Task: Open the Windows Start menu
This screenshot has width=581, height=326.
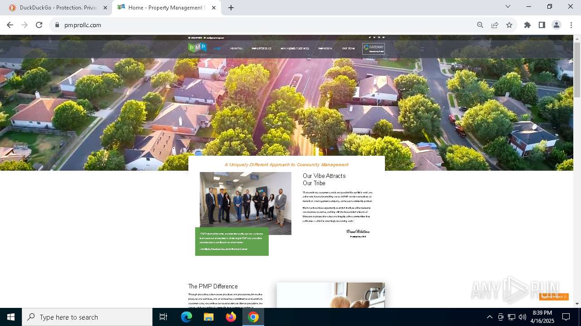Action: point(11,317)
